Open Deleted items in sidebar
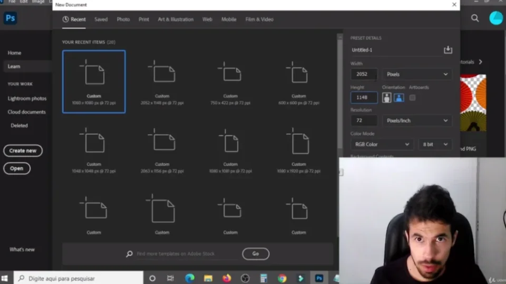This screenshot has width=506, height=284. 19,126
